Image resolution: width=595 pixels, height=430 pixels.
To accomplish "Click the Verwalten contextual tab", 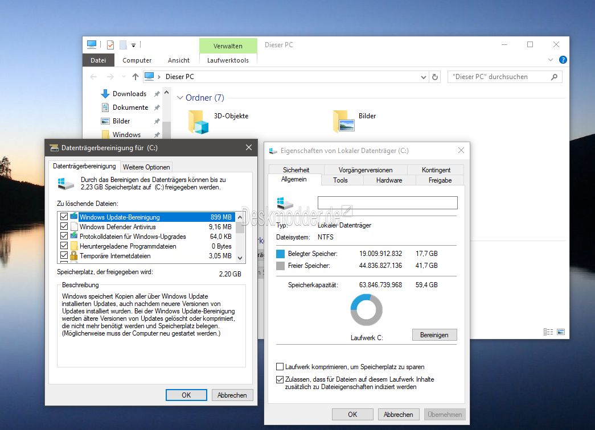I will click(x=228, y=46).
